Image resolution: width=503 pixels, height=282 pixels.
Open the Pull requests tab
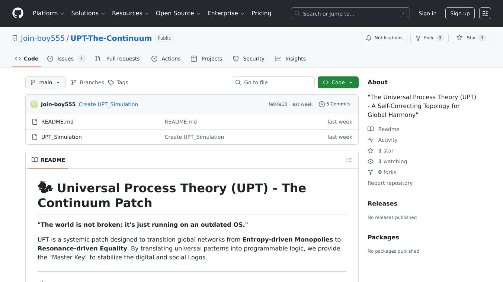(123, 59)
